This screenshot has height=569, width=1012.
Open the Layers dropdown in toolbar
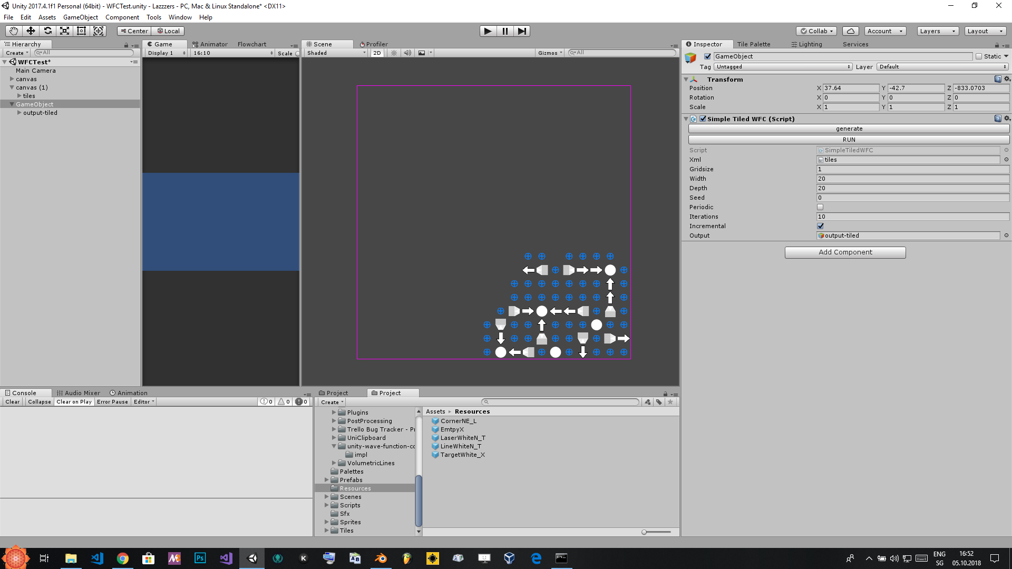point(938,31)
